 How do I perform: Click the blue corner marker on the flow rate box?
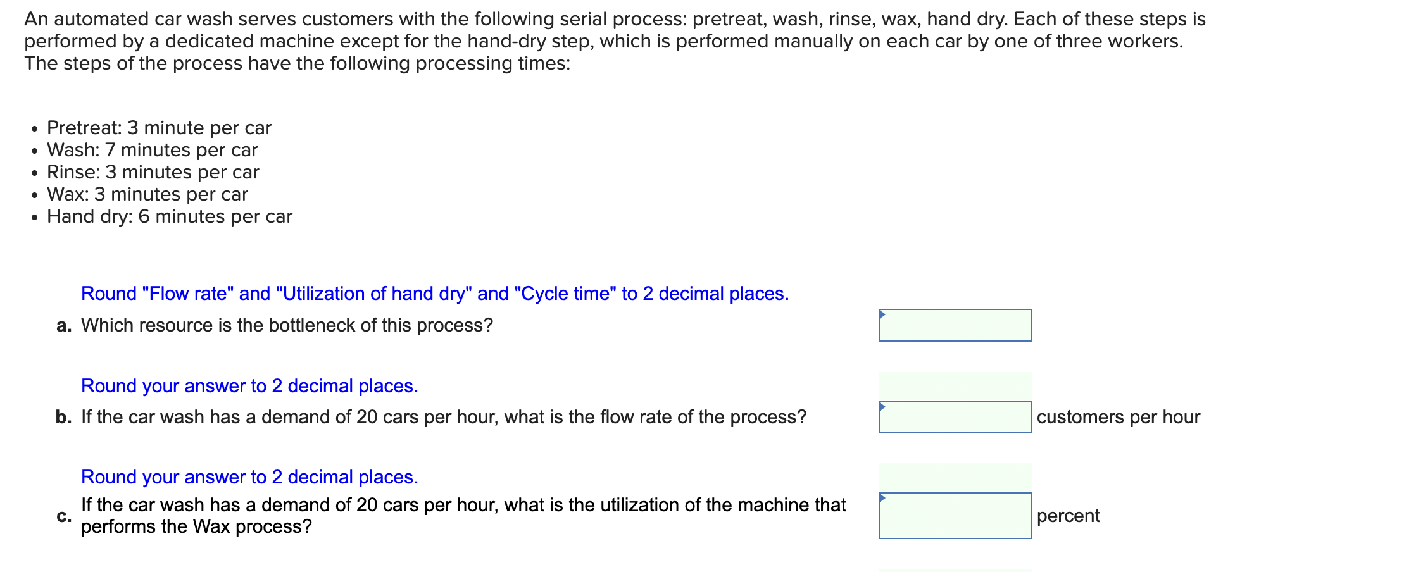click(882, 406)
